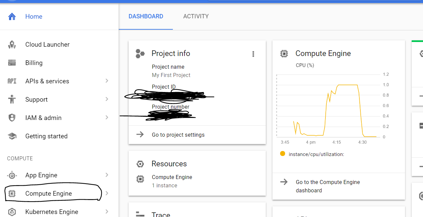This screenshot has height=217, width=423.
Task: Click the API icon beside APIs & services
Action: (12, 81)
